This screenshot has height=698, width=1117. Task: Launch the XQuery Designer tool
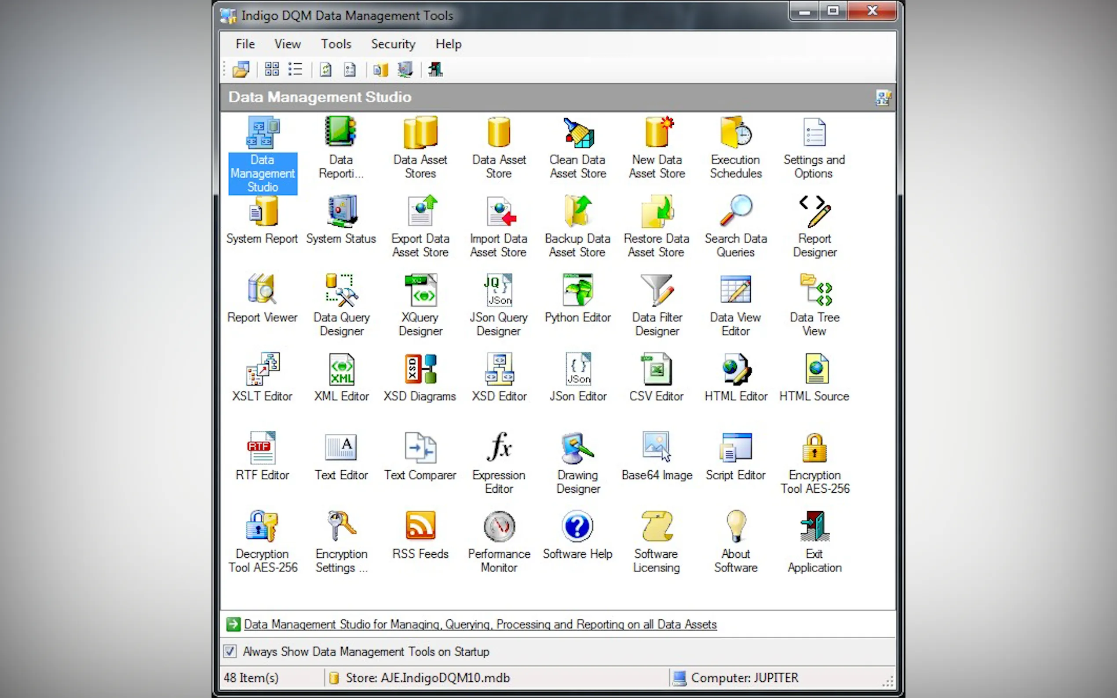pyautogui.click(x=420, y=291)
